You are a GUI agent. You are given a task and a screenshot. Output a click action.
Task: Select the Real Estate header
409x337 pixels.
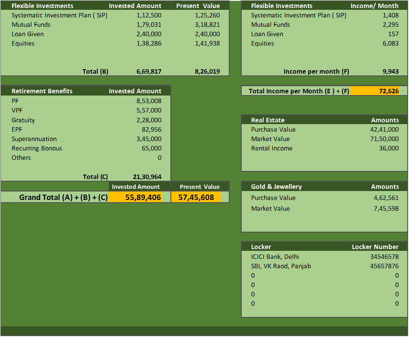[x=268, y=121]
